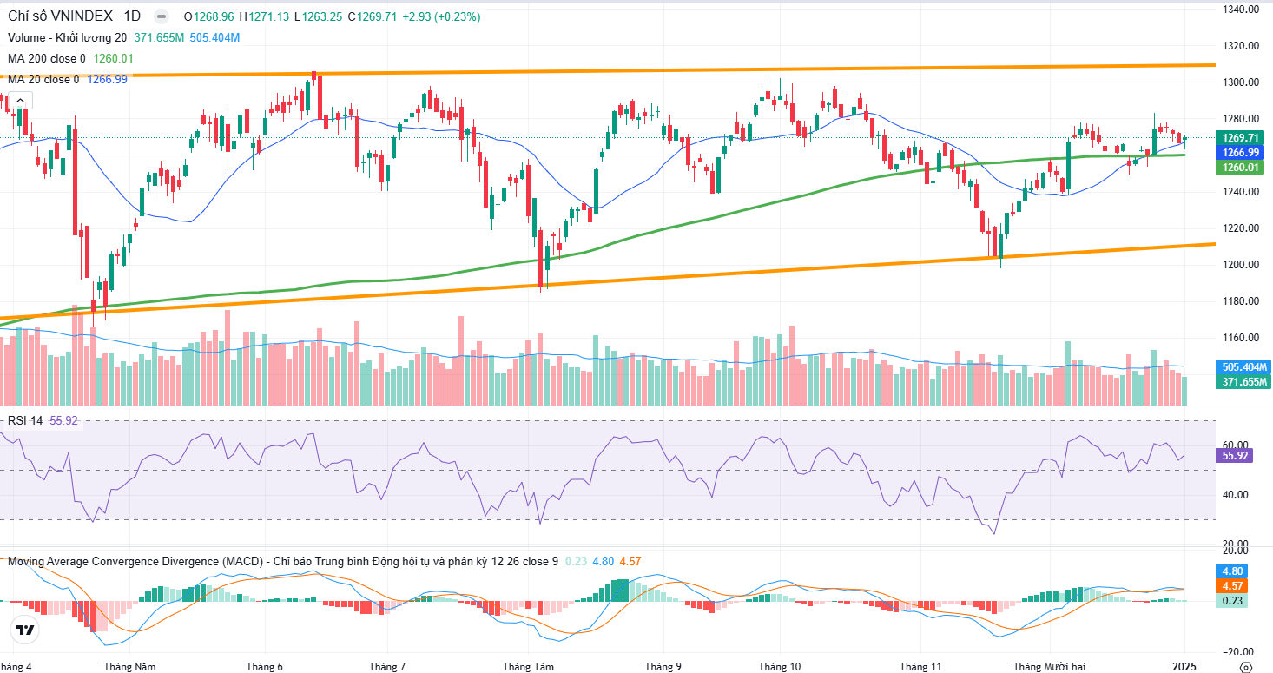
Task: Click the green 371.655M volume tag on axis
Action: [1244, 381]
